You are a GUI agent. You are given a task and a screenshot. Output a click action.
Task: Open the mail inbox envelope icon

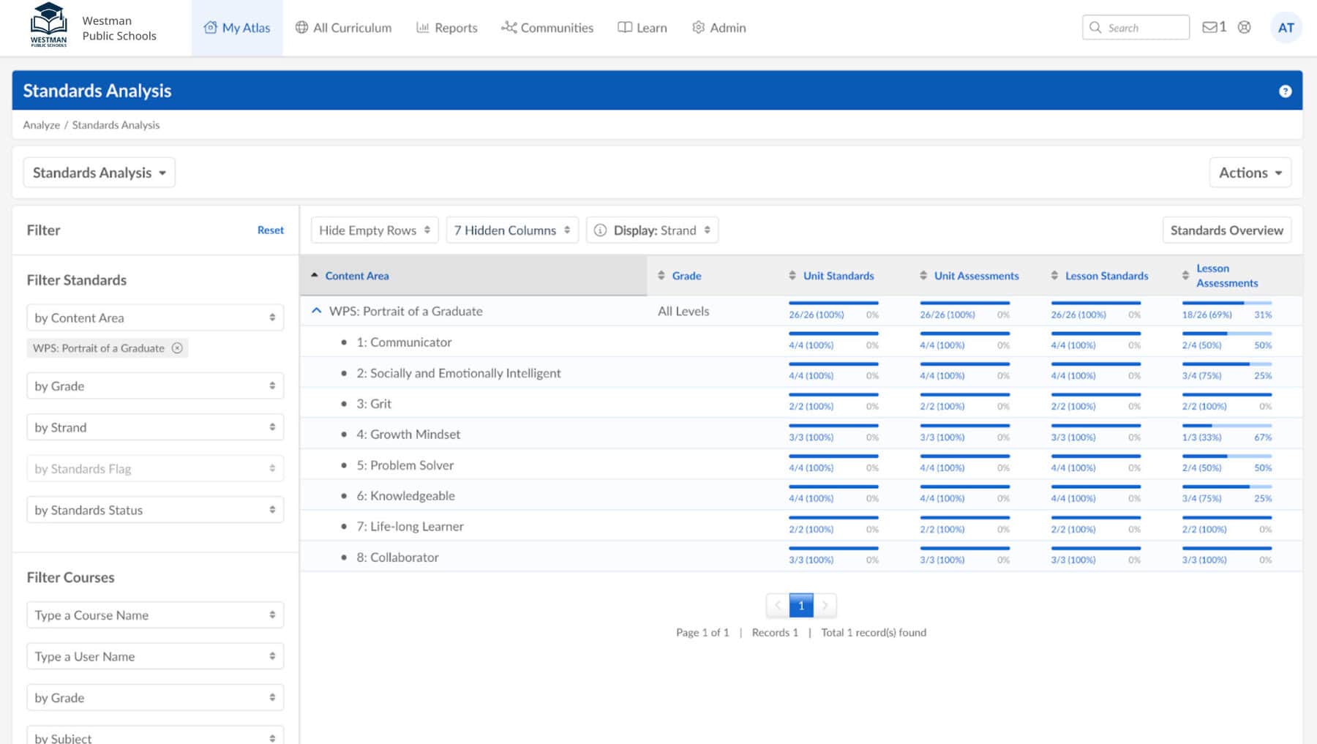tap(1209, 28)
